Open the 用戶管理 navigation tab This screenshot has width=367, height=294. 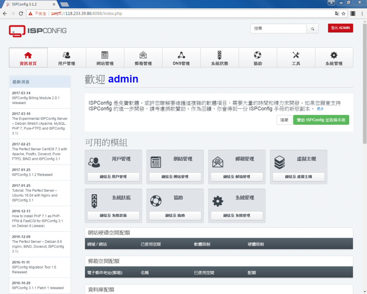66,58
